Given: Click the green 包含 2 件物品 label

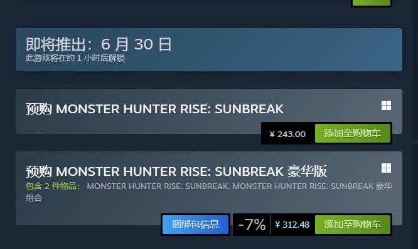Looking at the screenshot, I should pos(53,186).
